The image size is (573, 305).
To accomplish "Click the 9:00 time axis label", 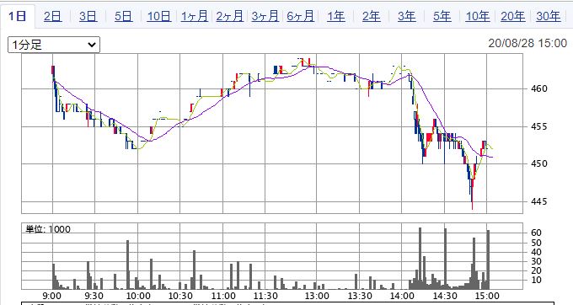I will click(52, 296).
